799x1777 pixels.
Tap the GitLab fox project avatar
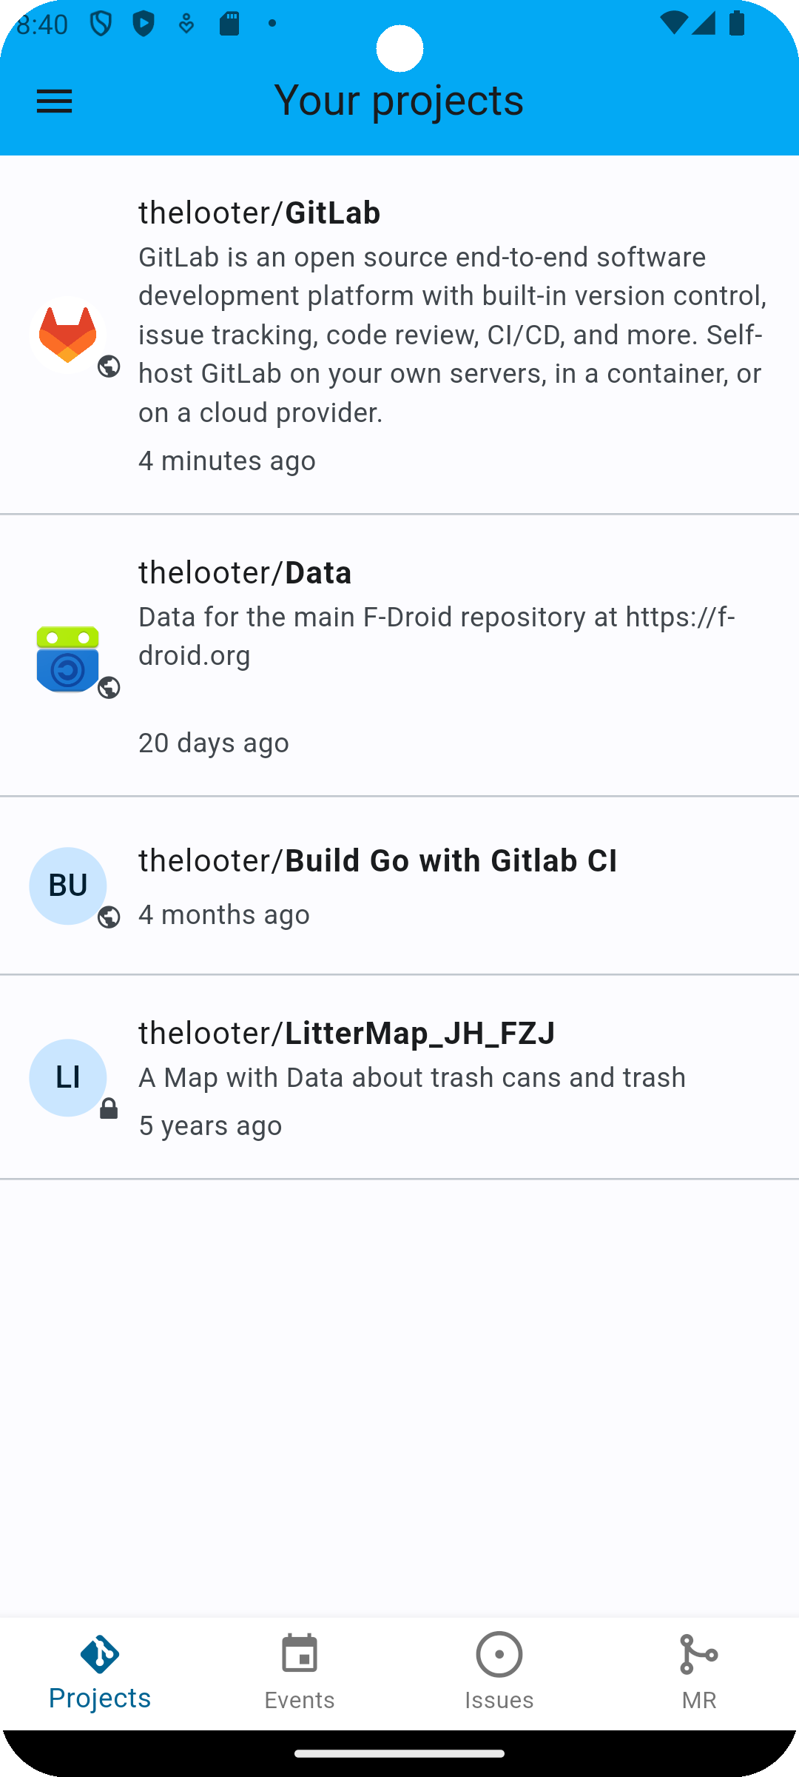[67, 335]
